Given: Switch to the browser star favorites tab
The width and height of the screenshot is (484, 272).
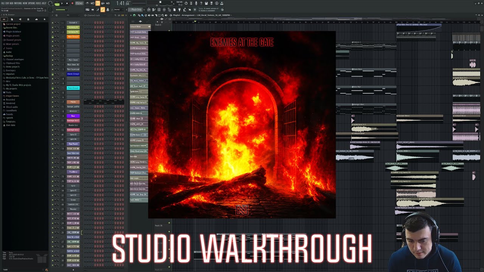Looking at the screenshot, I should (x=44, y=19).
